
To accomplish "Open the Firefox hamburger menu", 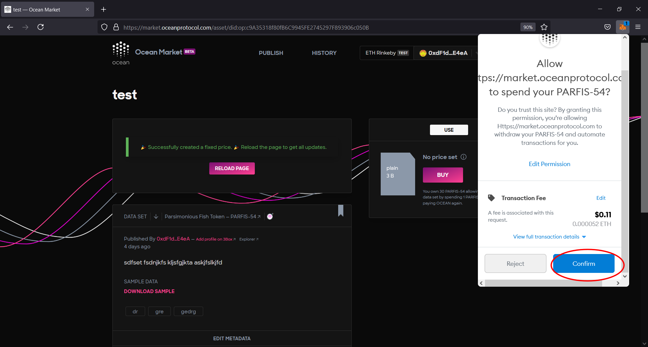I will [638, 27].
